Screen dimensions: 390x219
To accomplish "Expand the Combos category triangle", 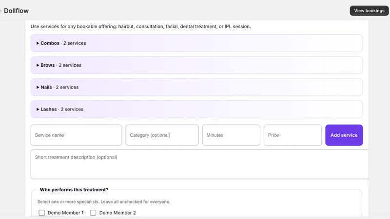I will (38, 43).
